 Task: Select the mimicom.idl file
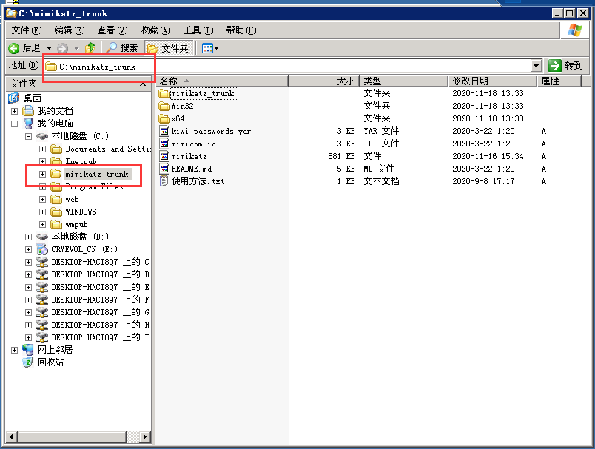tap(189, 144)
